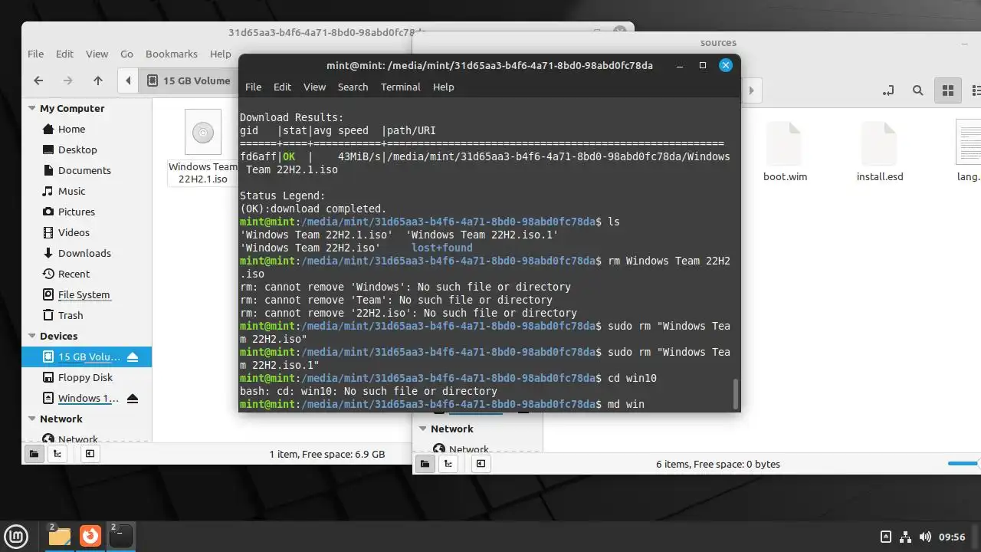Screen dimensions: 981x552
Task: Open the Desktop folder in the sidebar
Action: (77, 149)
